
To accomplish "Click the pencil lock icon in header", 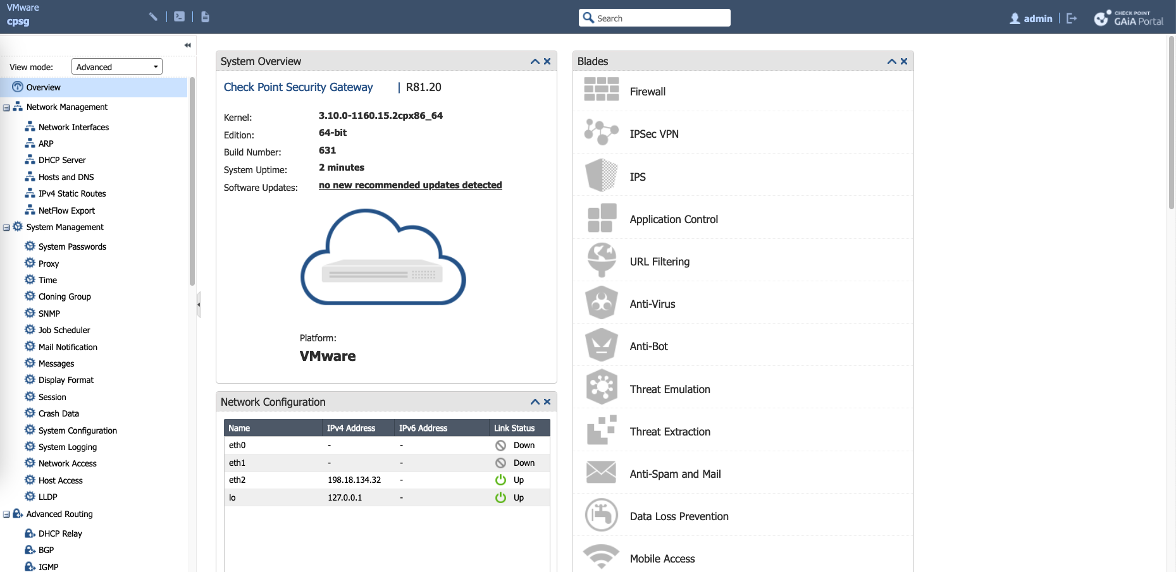I will tap(153, 17).
